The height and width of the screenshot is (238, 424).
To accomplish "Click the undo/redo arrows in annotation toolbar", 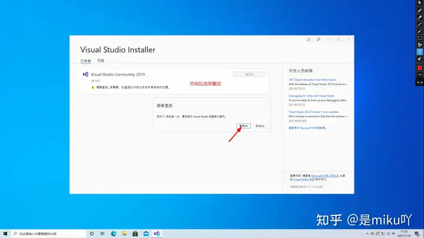I will pyautogui.click(x=420, y=83).
